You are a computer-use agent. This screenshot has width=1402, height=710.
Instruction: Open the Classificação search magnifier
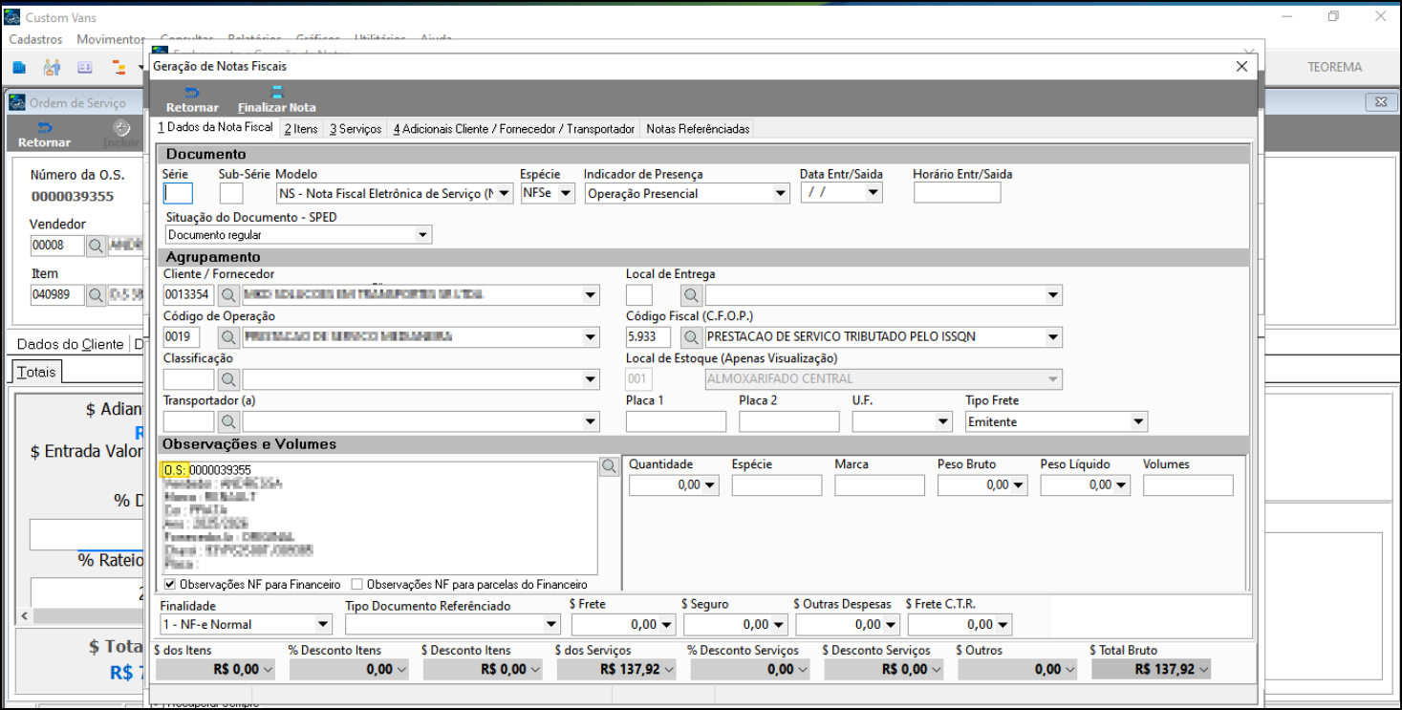tap(228, 379)
